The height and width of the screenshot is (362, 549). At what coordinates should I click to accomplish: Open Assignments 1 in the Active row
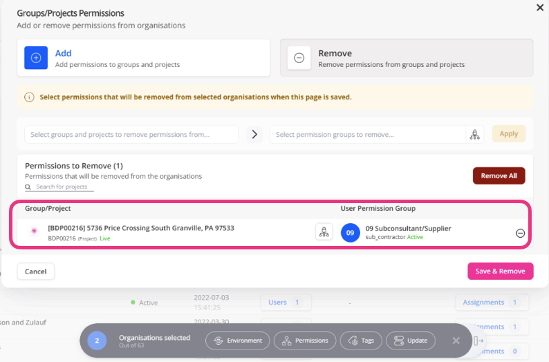(492, 302)
